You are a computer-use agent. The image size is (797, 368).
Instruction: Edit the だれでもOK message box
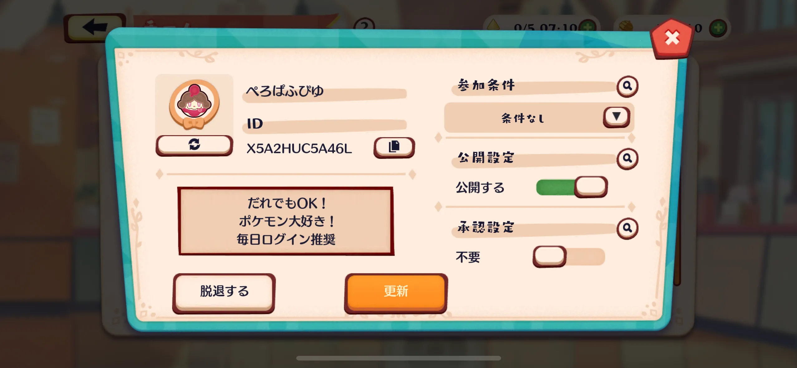click(x=286, y=221)
